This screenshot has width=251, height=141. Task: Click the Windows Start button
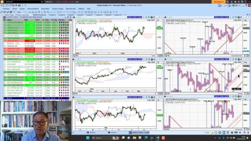point(88,138)
